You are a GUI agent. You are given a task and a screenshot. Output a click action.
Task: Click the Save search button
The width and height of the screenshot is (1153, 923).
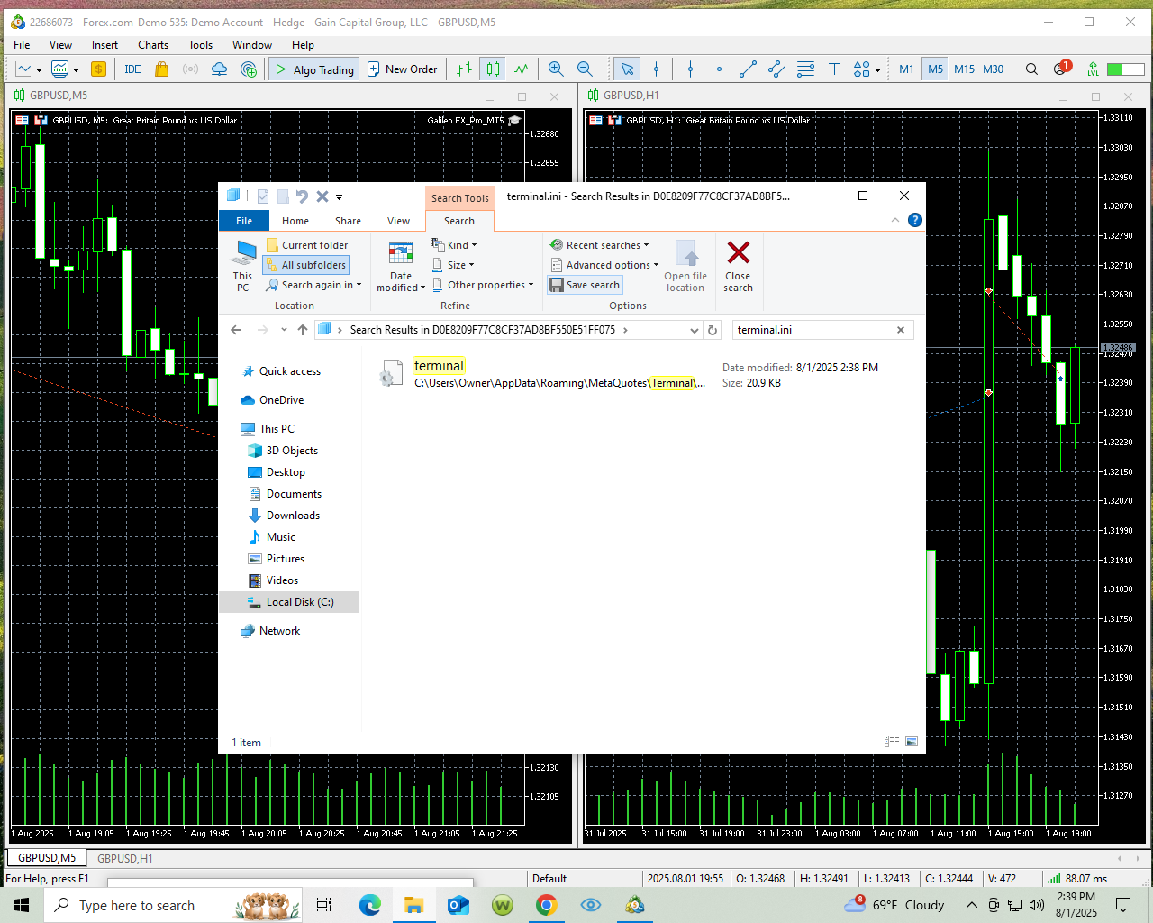(x=585, y=285)
